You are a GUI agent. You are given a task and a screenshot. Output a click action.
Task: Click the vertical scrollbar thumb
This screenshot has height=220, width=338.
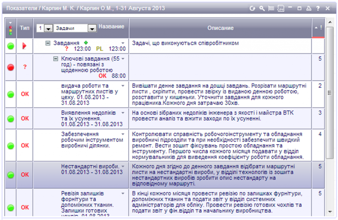[330, 93]
